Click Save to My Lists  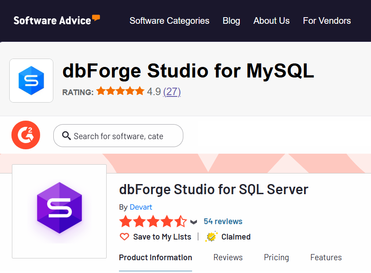click(x=162, y=236)
